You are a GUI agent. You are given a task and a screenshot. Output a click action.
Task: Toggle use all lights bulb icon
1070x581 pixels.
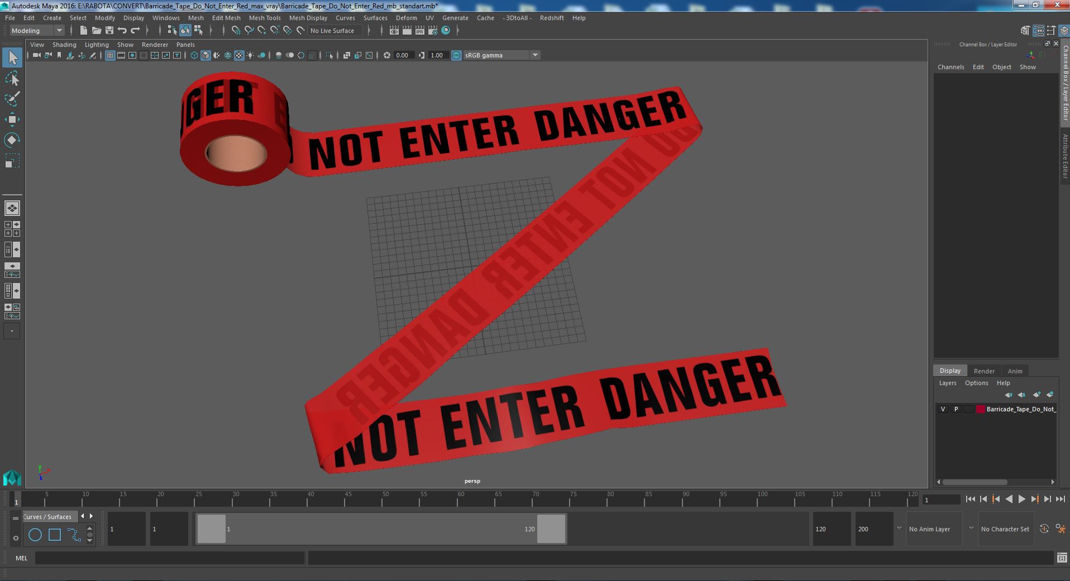[x=250, y=55]
